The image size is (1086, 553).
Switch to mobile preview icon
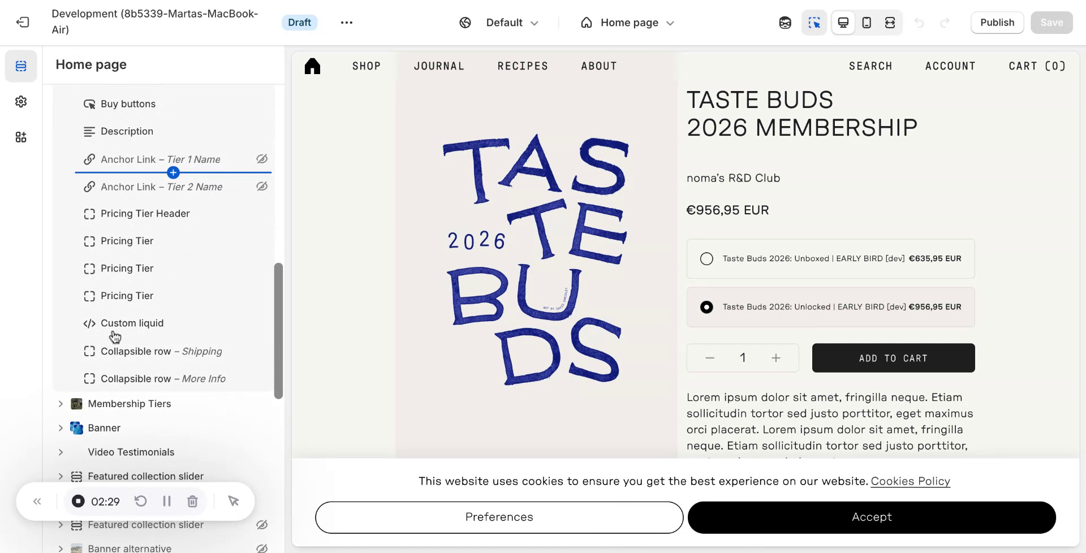pos(867,23)
